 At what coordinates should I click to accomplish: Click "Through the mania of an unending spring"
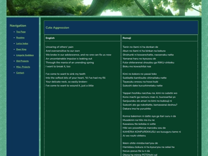pyautogui.click(x=70, y=63)
